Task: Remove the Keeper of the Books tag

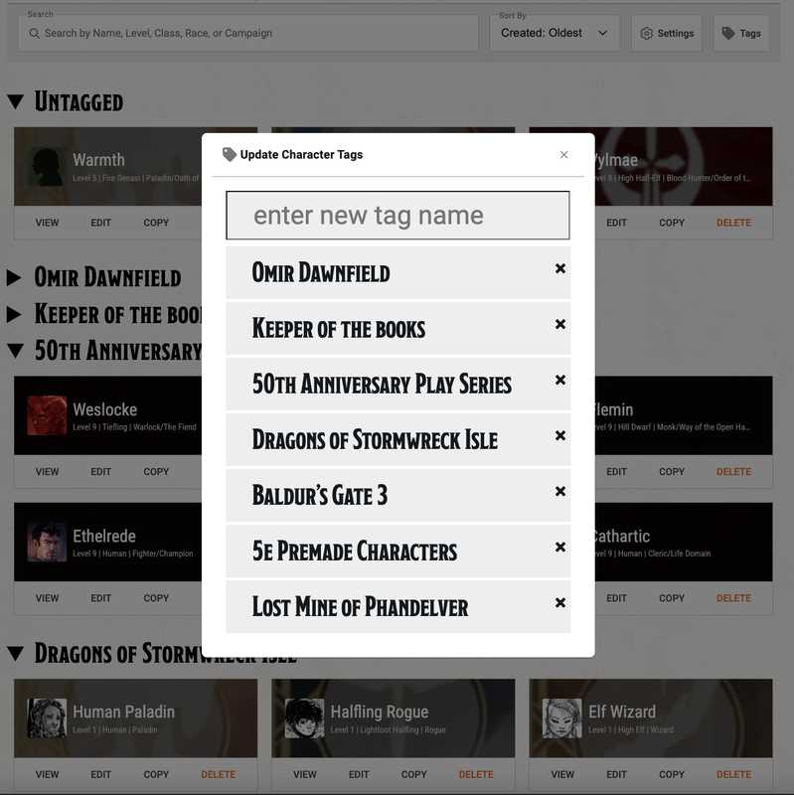Action: (559, 324)
